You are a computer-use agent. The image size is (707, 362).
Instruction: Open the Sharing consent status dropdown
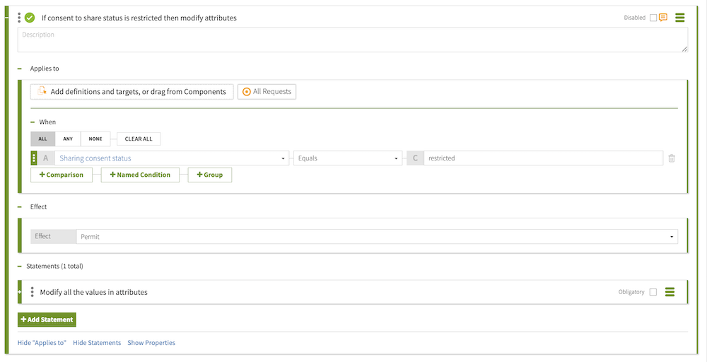tap(172, 158)
